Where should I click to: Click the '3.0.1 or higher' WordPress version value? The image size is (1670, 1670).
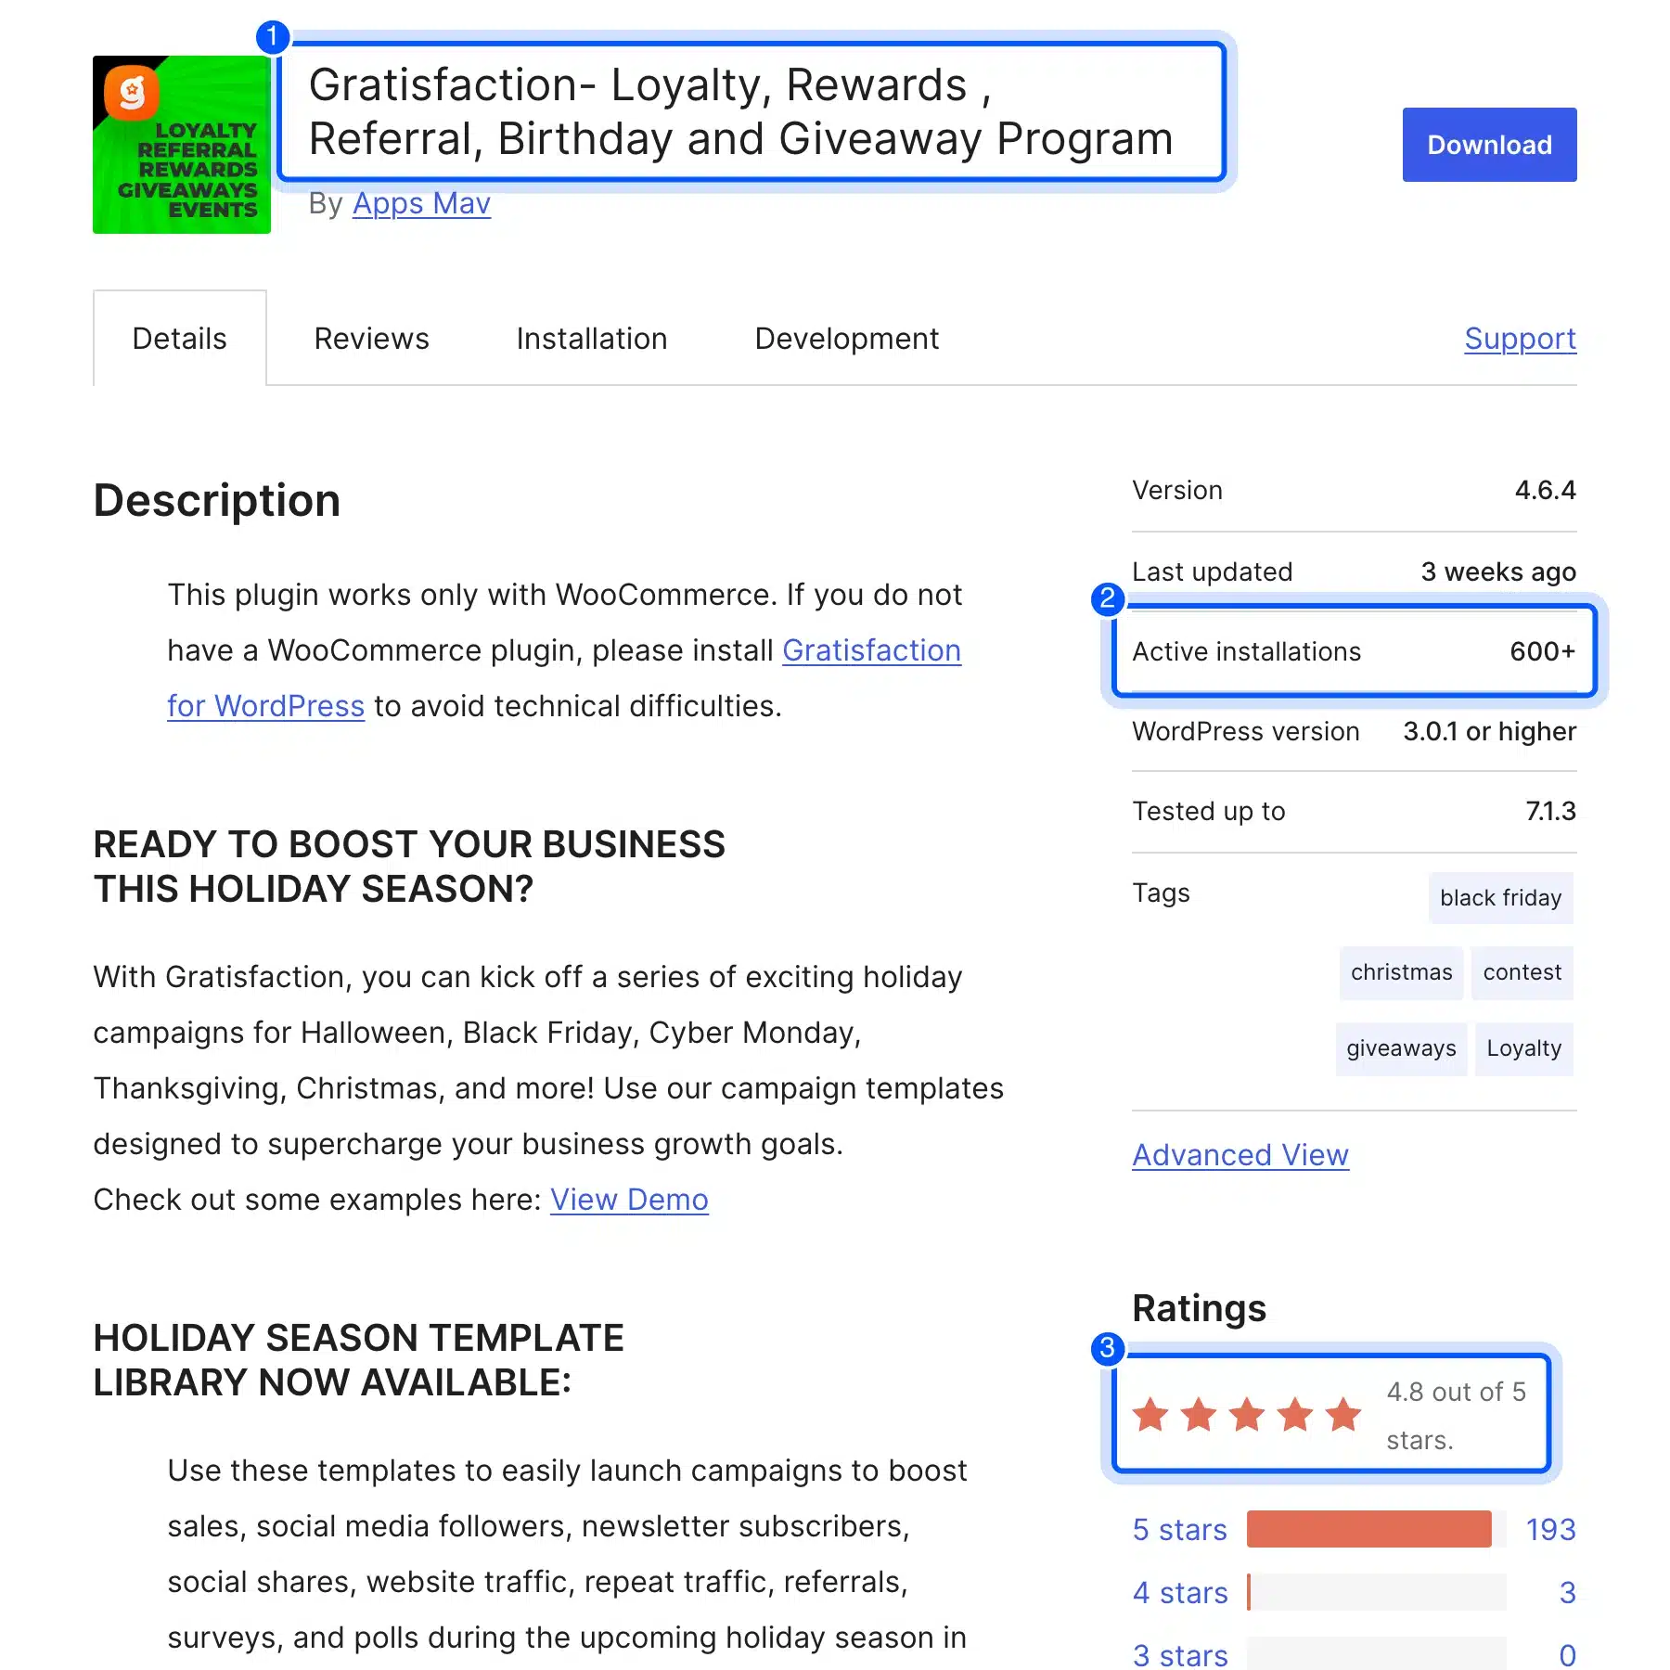point(1489,731)
